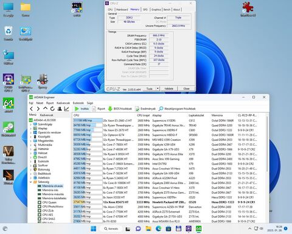
Task: Switch to the Kedvencek panel tab in AIDA64
Action: (x=47, y=115)
